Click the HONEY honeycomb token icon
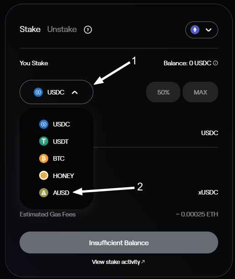 coord(44,176)
